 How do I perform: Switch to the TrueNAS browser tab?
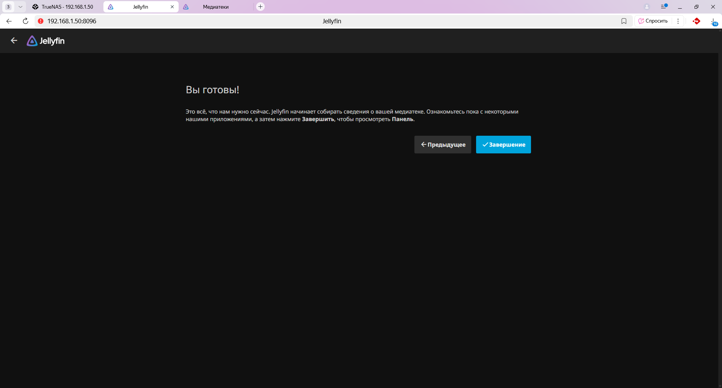click(x=63, y=7)
